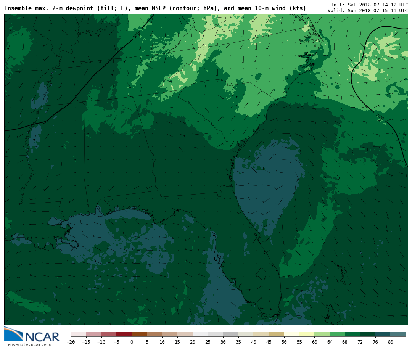Click the map title about ensemble max dewpoint
Viewport: 412px width, 349px height.
tap(155, 8)
